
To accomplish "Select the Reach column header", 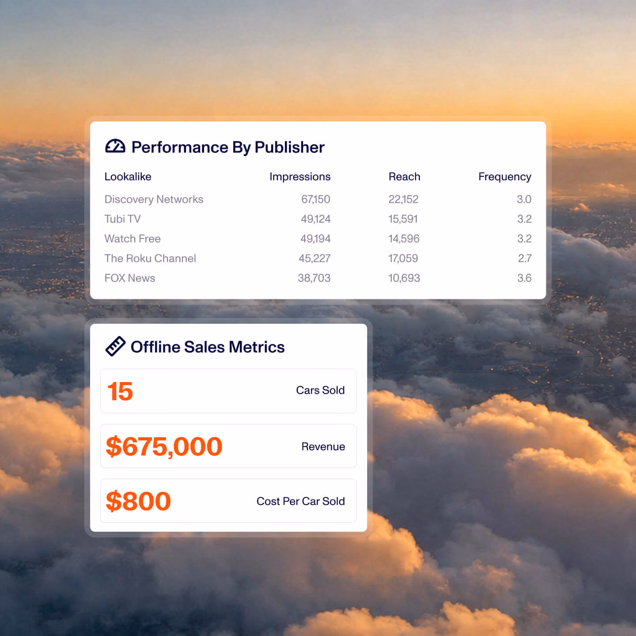I will click(x=404, y=177).
